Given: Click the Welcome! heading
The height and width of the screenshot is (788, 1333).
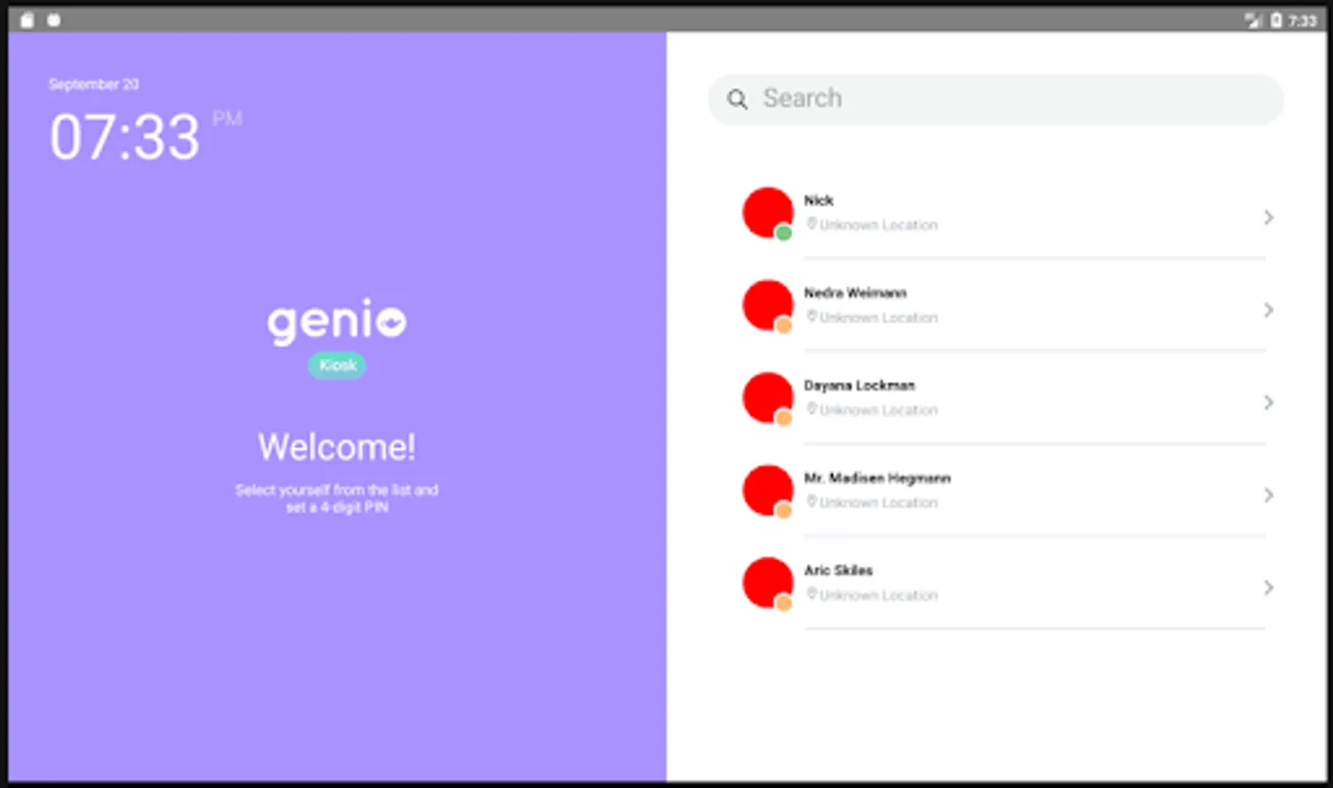Looking at the screenshot, I should [337, 447].
